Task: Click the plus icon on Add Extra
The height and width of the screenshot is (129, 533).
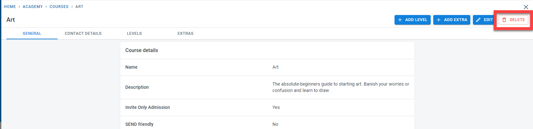Action: (x=439, y=20)
